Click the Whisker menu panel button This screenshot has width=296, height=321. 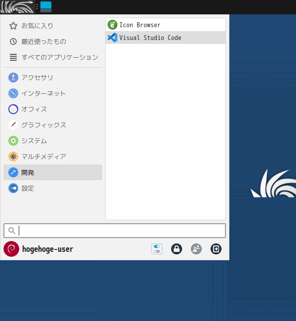17,7
